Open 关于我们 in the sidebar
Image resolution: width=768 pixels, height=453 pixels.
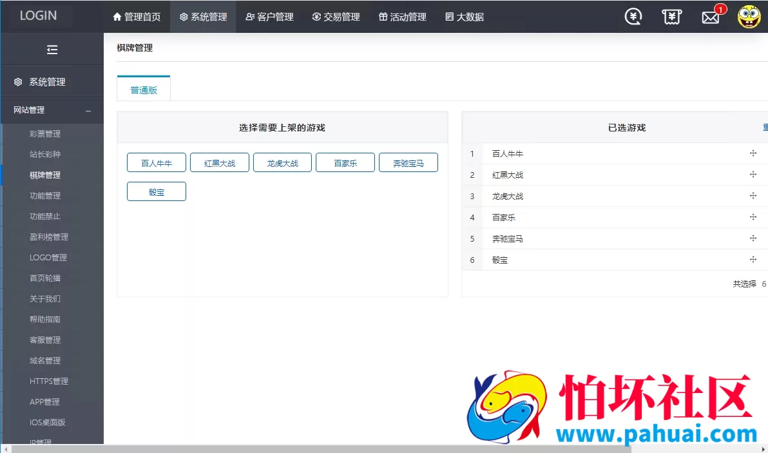45,298
